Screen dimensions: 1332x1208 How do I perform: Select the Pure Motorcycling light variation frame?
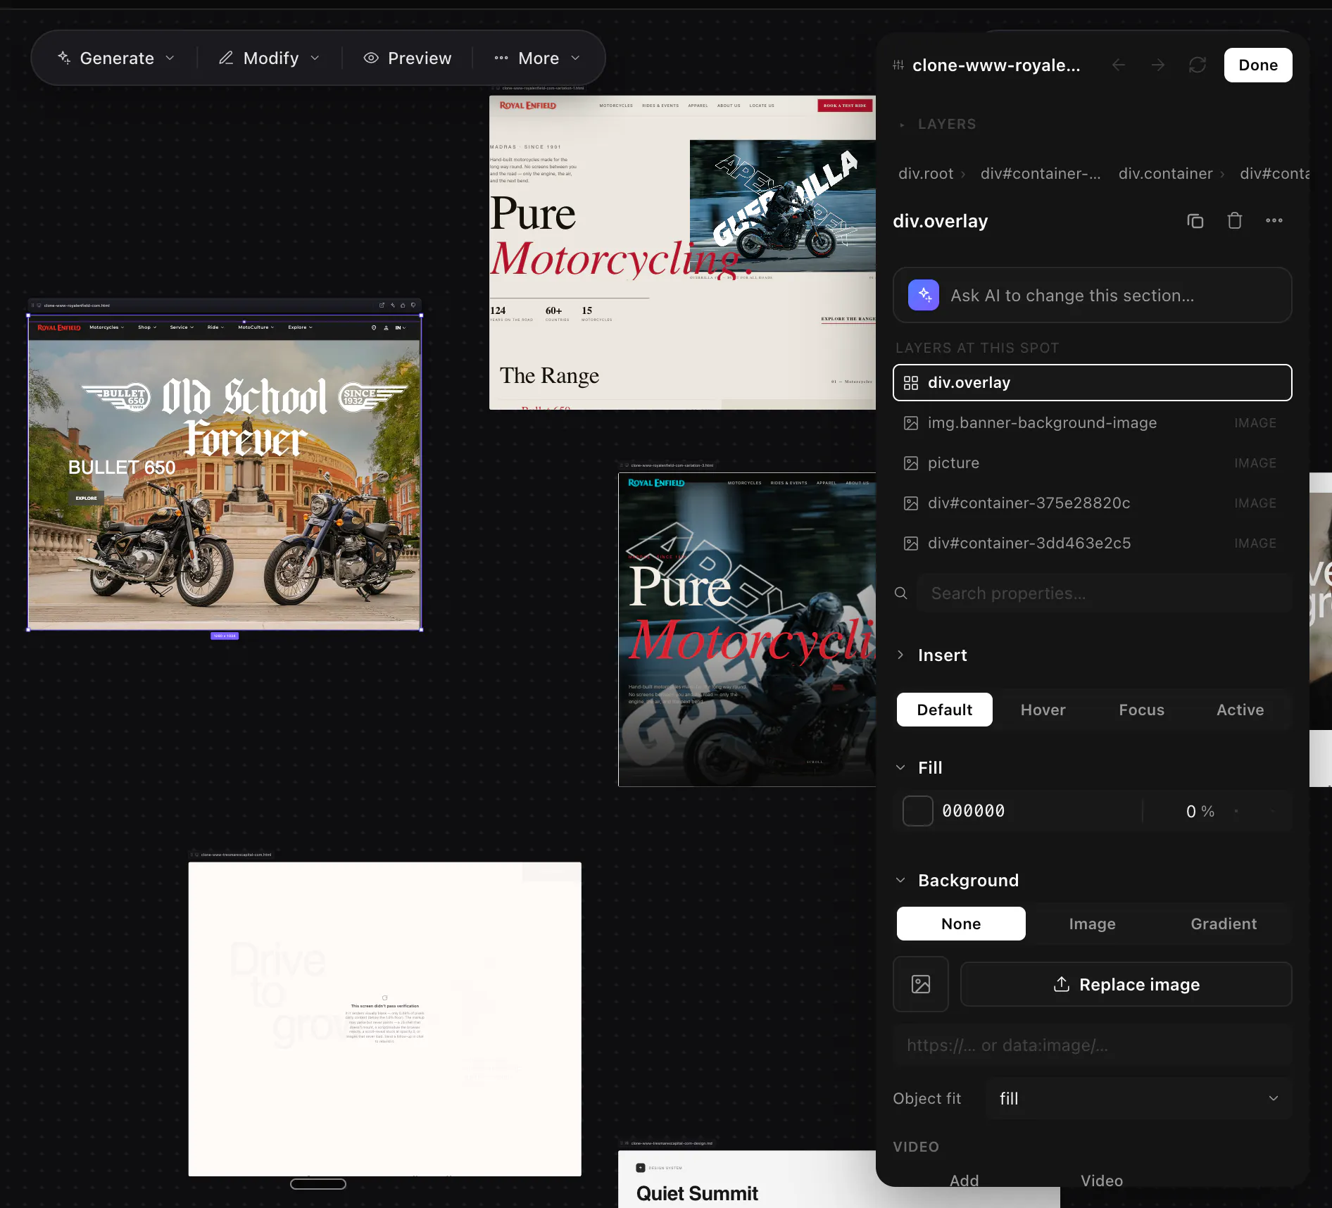coord(682,253)
